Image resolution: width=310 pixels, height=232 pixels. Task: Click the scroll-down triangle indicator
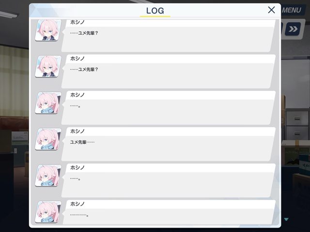(286, 219)
